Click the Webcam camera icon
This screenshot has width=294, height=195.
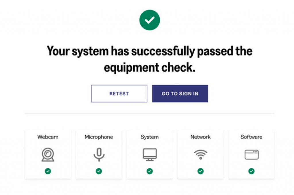tap(48, 155)
